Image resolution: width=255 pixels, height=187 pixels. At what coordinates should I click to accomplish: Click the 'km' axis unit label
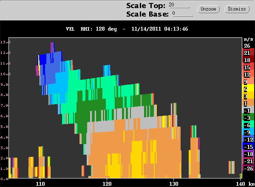point(252,184)
